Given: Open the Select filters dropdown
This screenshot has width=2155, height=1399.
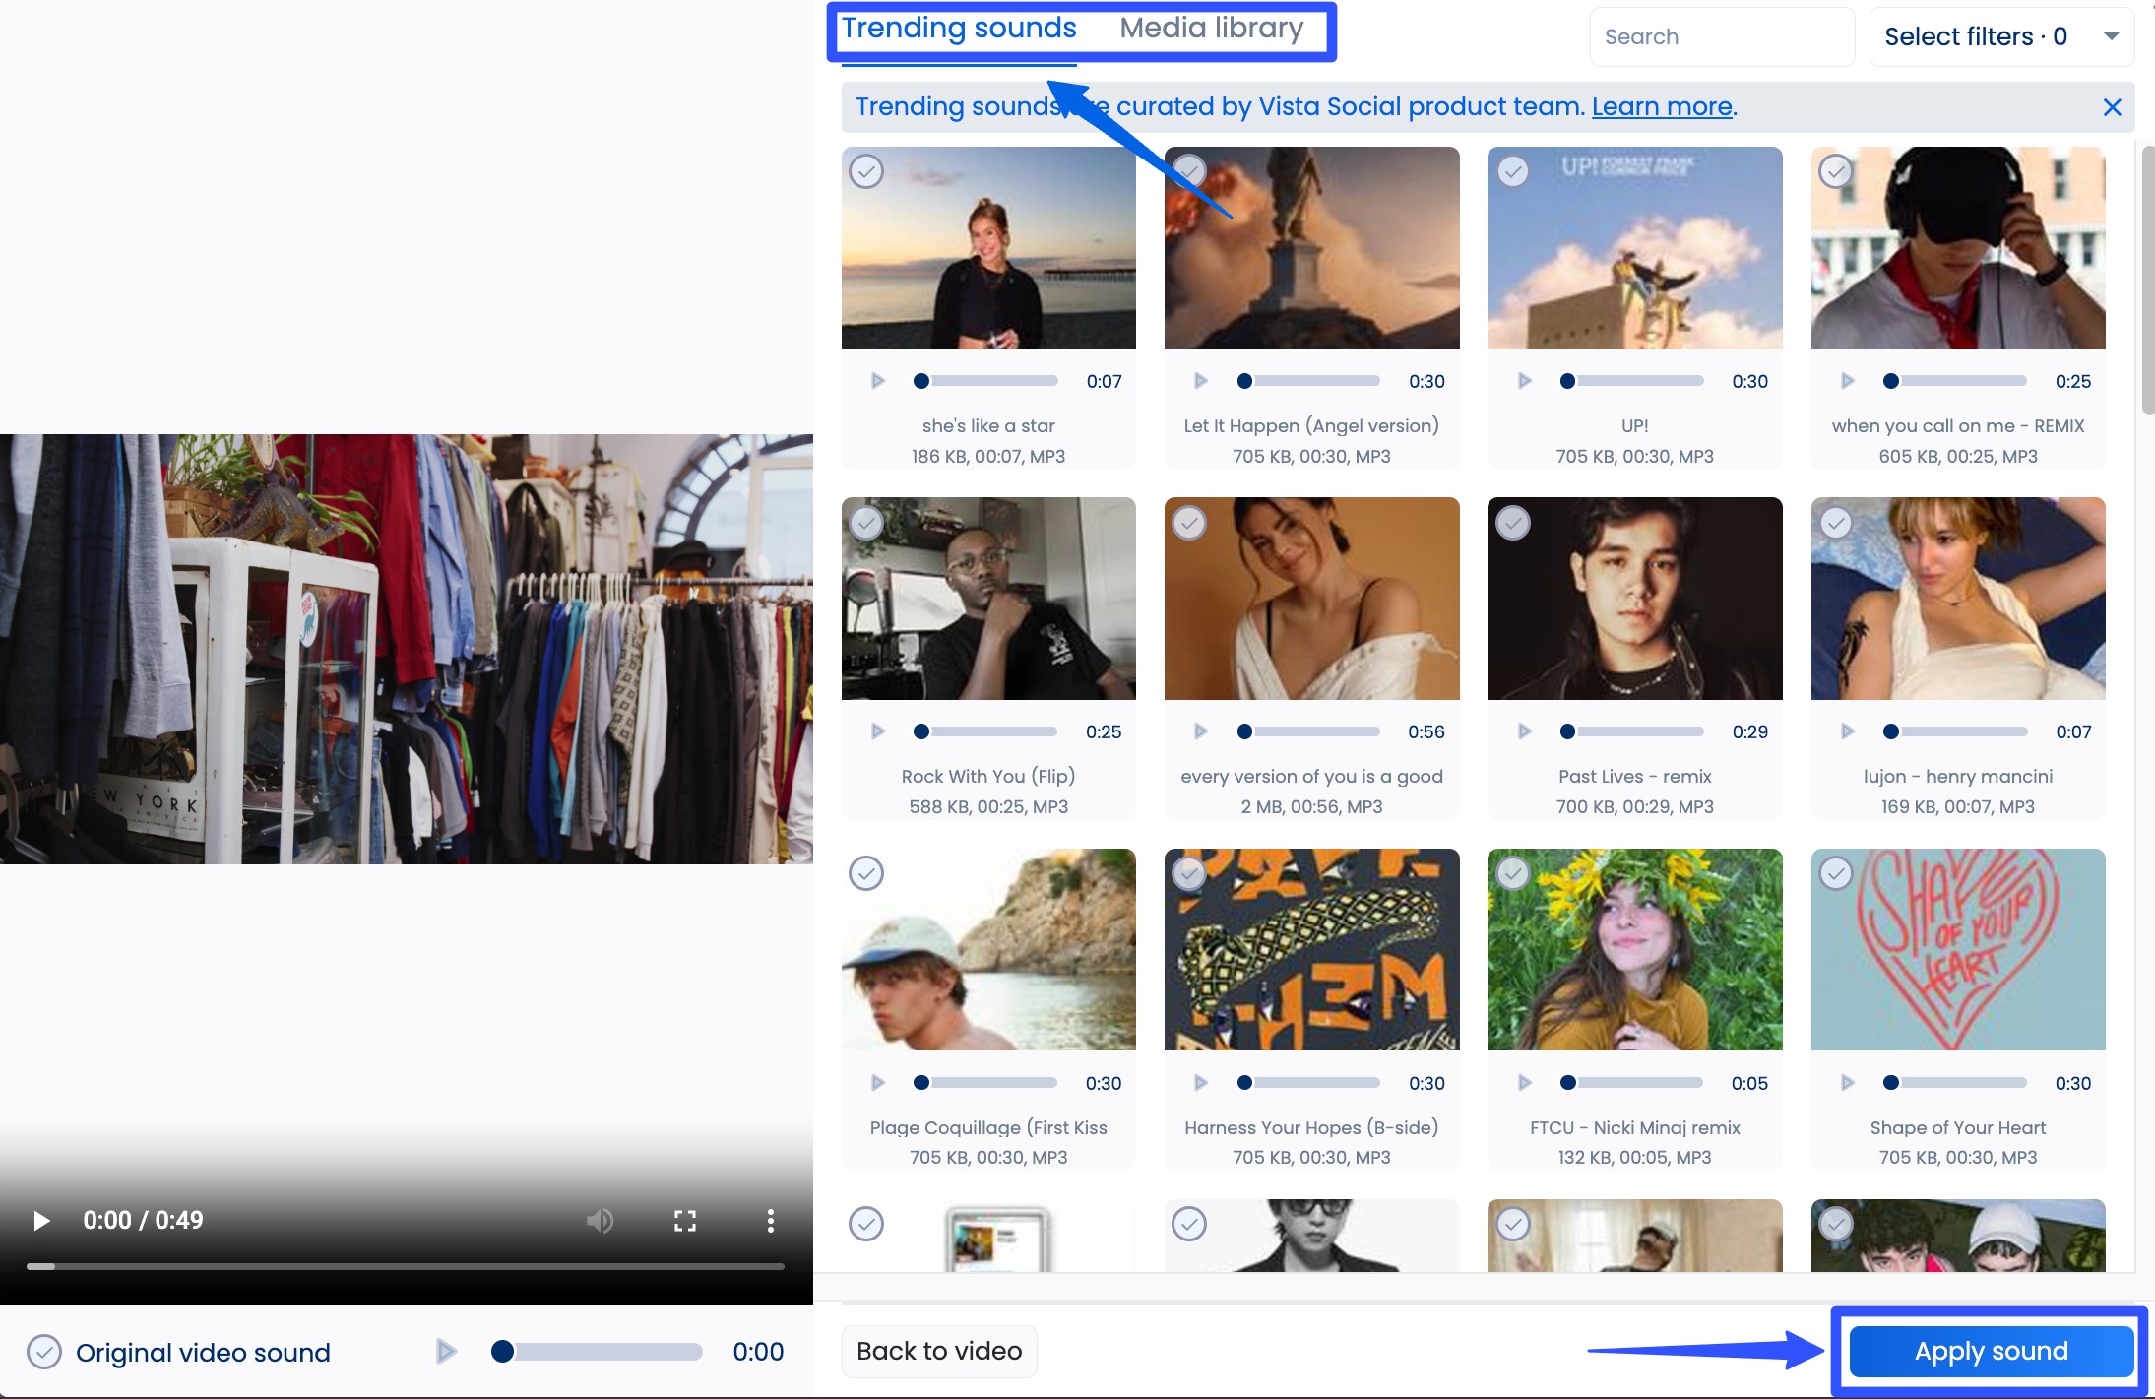Looking at the screenshot, I should point(2000,37).
